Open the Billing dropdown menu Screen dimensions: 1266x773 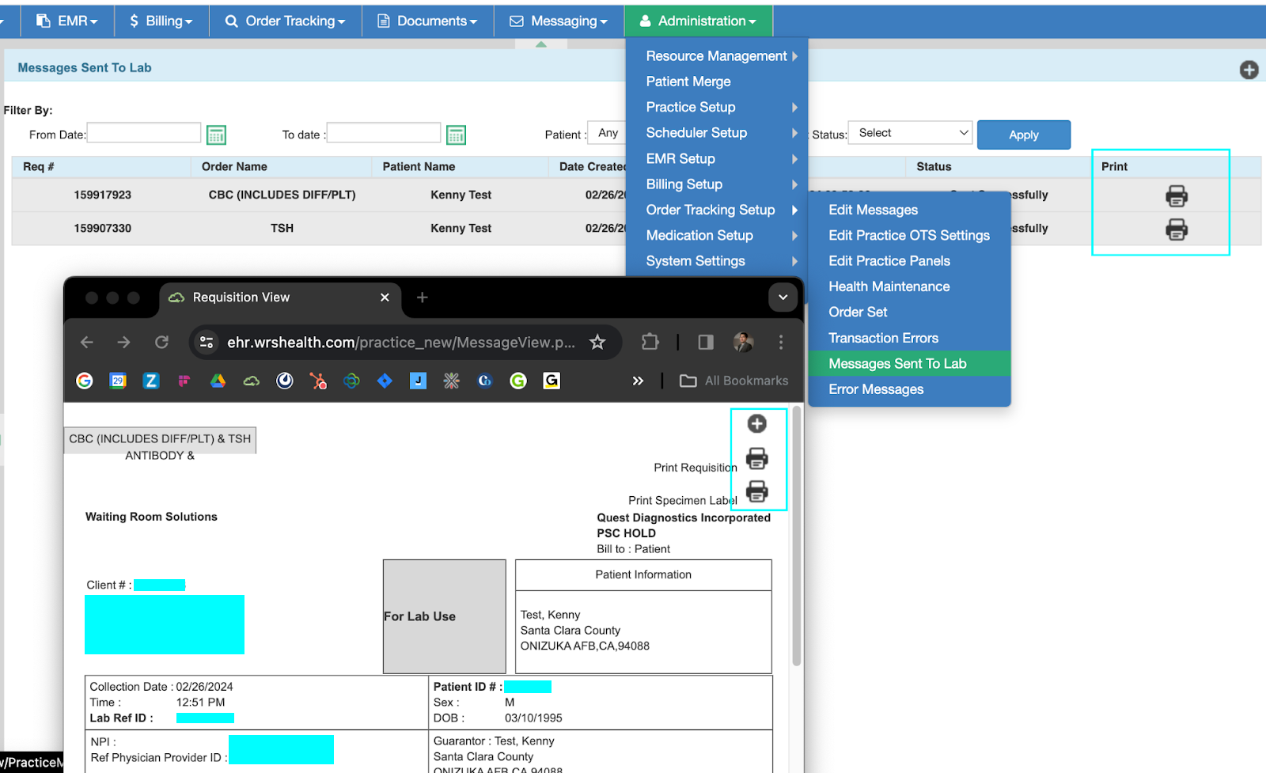(x=161, y=21)
